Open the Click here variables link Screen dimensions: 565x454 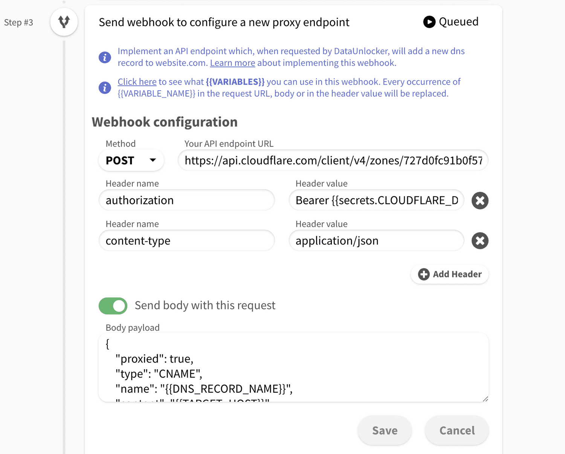tap(137, 82)
